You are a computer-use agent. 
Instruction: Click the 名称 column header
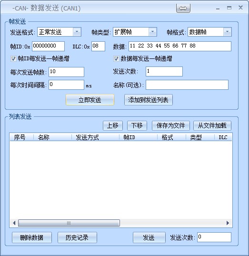click(52, 137)
